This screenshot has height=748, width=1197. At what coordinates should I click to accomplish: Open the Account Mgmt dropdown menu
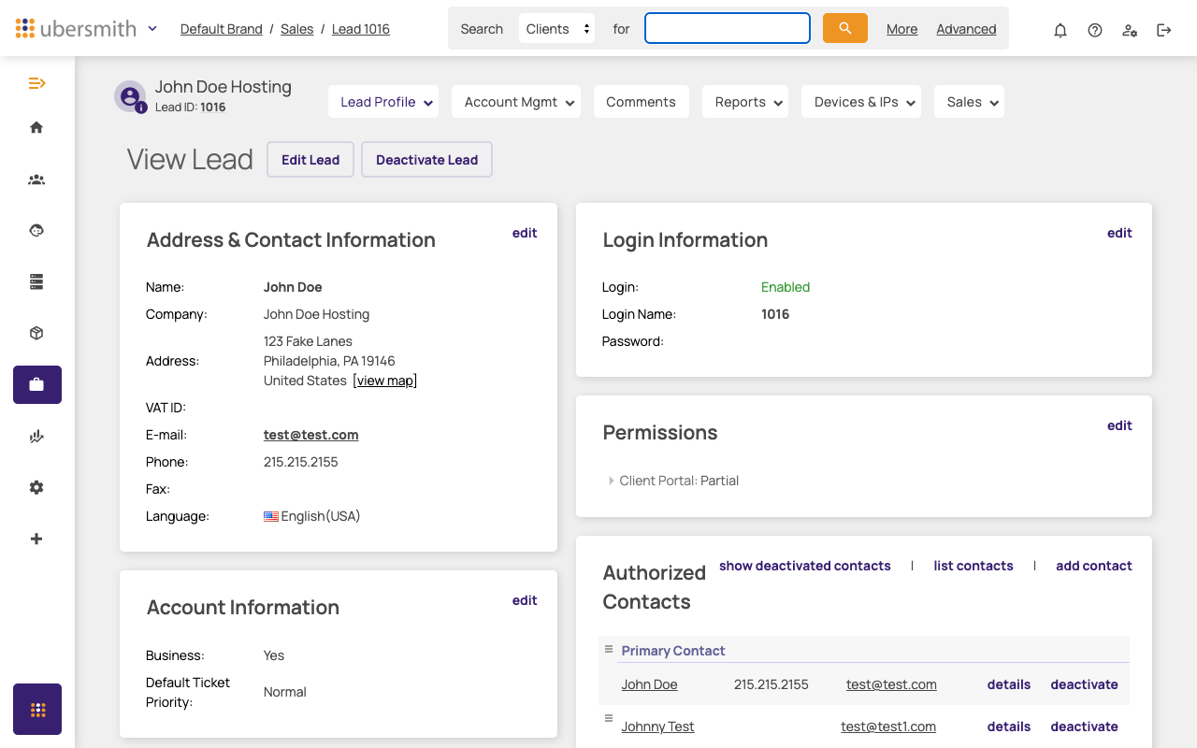click(x=516, y=102)
